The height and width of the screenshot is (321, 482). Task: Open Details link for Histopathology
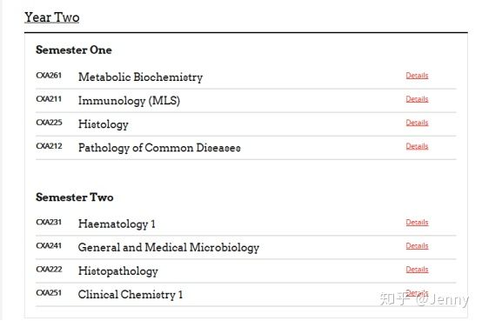point(417,269)
